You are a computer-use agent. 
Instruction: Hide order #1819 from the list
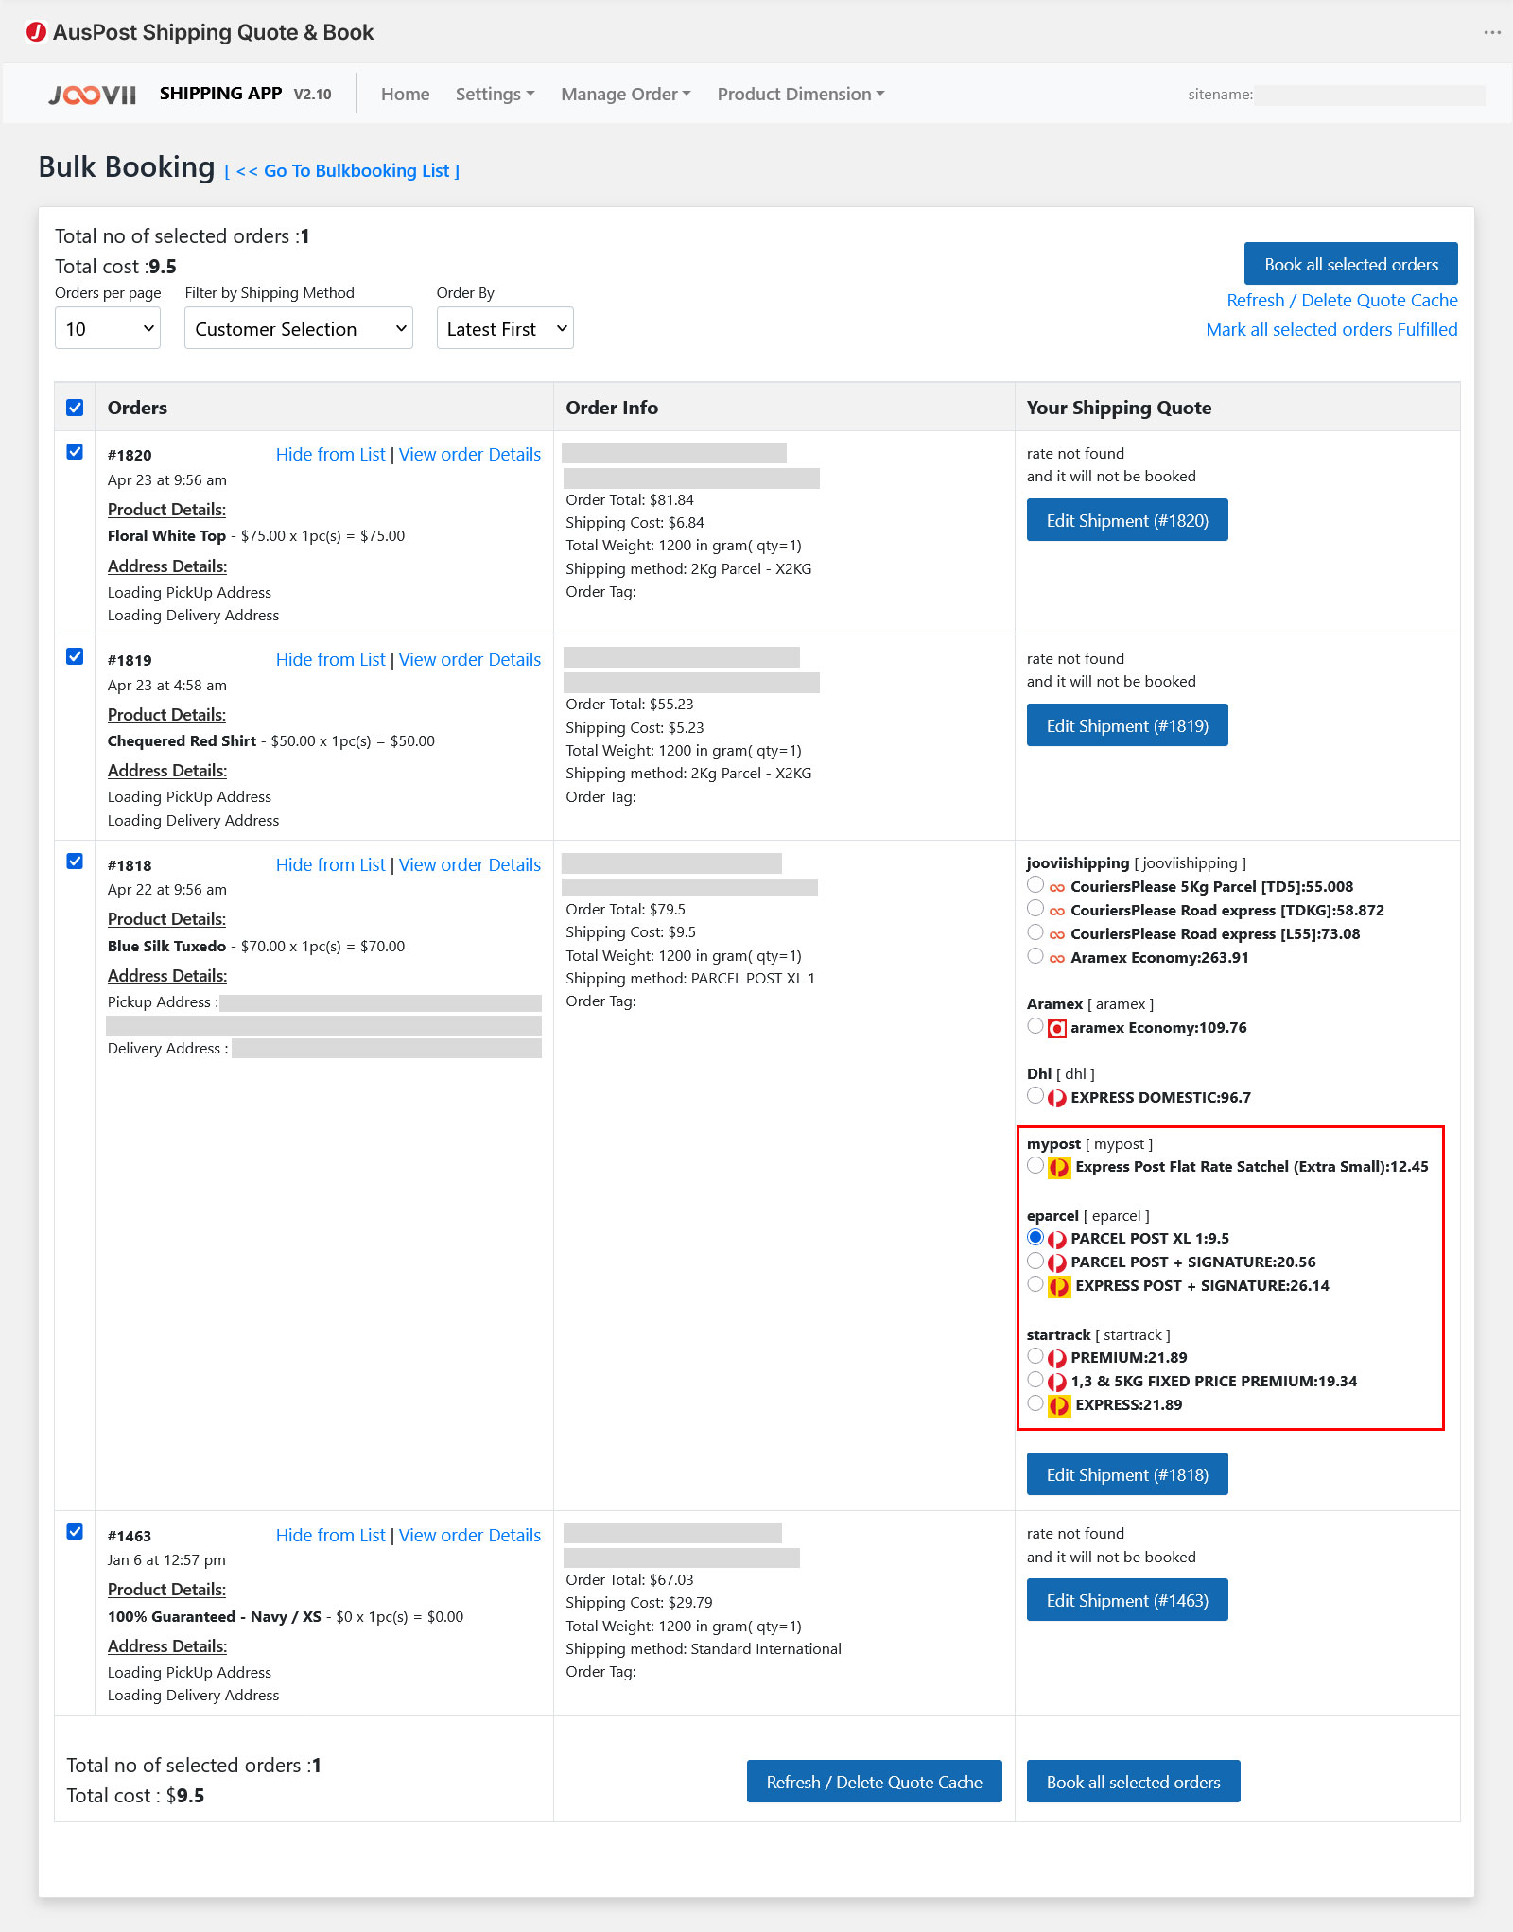331,660
